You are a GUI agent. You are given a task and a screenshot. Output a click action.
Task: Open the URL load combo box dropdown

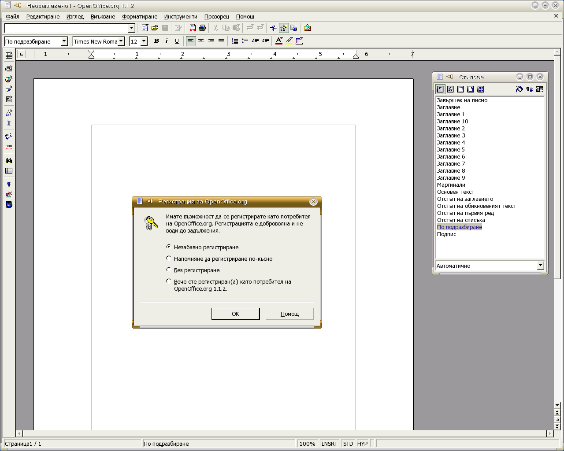pos(131,28)
